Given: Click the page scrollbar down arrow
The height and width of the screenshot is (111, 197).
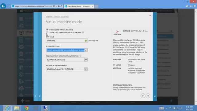Looking at the screenshot, I should pos(196,102).
